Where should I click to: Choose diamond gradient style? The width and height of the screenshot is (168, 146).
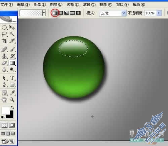tap(78, 13)
